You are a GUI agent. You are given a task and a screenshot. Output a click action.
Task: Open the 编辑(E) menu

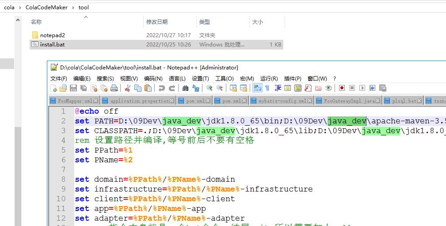pyautogui.click(x=82, y=79)
